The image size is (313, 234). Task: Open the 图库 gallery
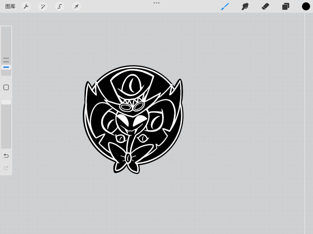pos(10,6)
